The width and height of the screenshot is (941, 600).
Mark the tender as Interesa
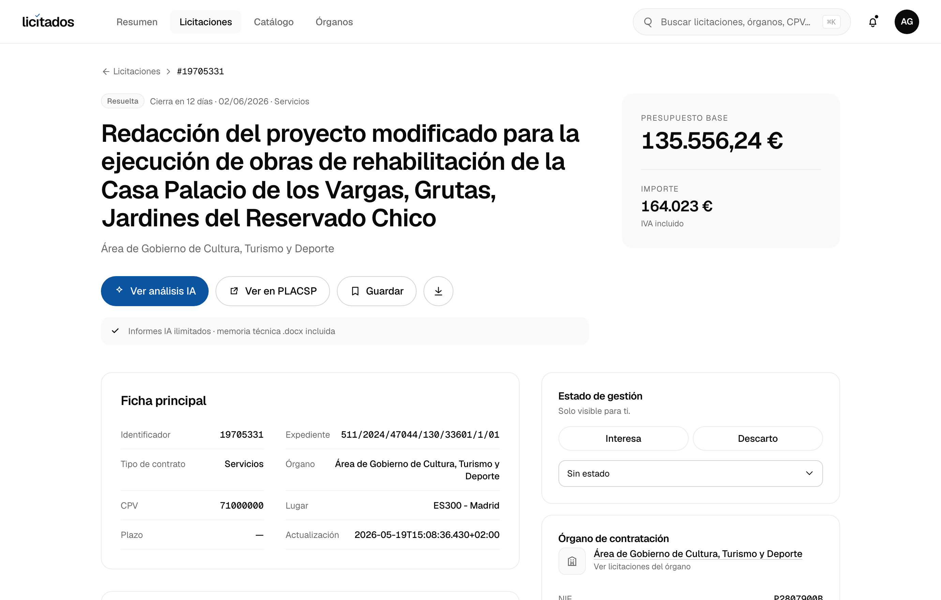click(623, 438)
